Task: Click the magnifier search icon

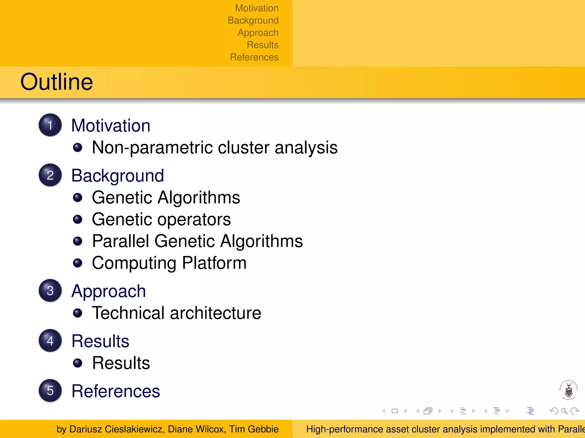Action: tap(564, 411)
